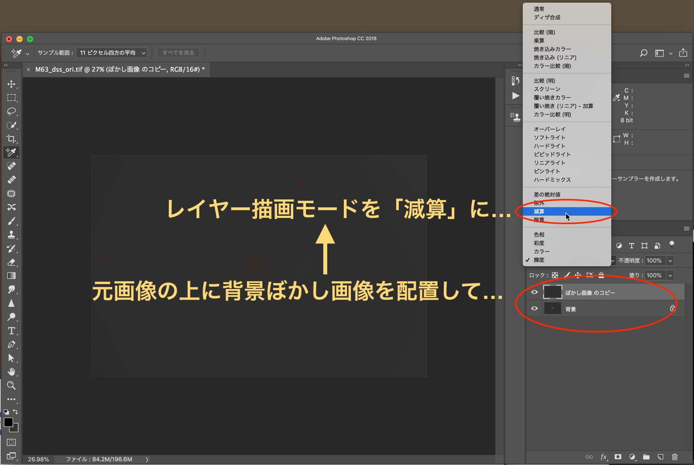Select the Spot Healing Brush tool
The width and height of the screenshot is (694, 465).
point(11,166)
